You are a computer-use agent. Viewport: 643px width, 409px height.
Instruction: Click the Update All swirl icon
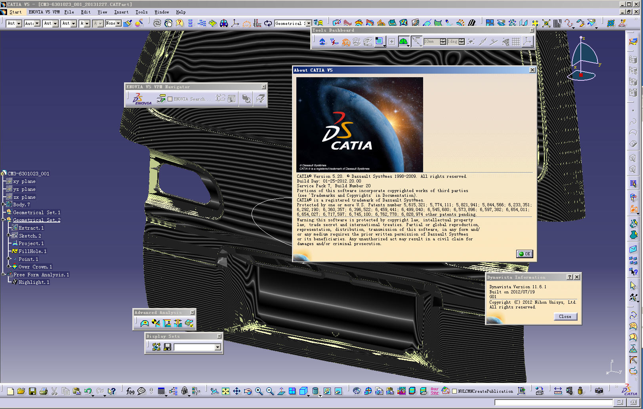157,23
